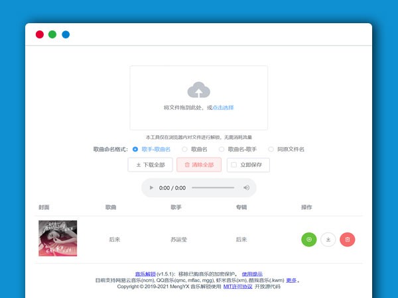The width and height of the screenshot is (398, 298).
Task: Open the 后来 album cover thumbnail
Action: 58,238
